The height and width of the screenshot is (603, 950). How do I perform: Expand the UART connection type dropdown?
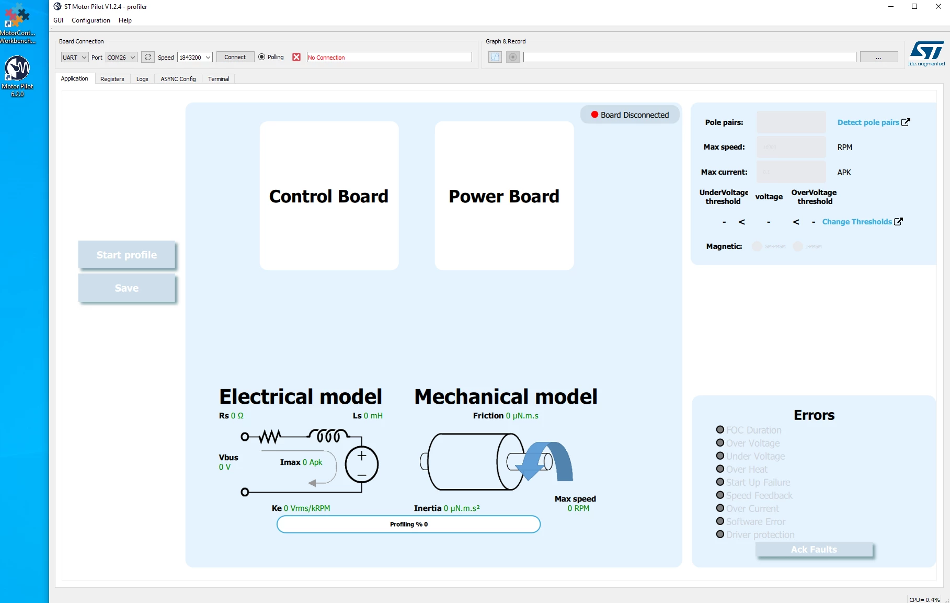coord(74,57)
